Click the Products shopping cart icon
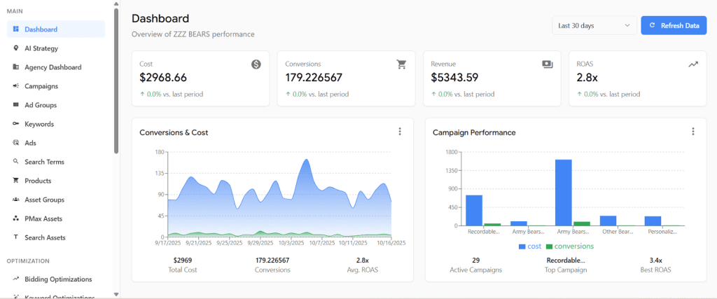The image size is (717, 299). tap(16, 181)
